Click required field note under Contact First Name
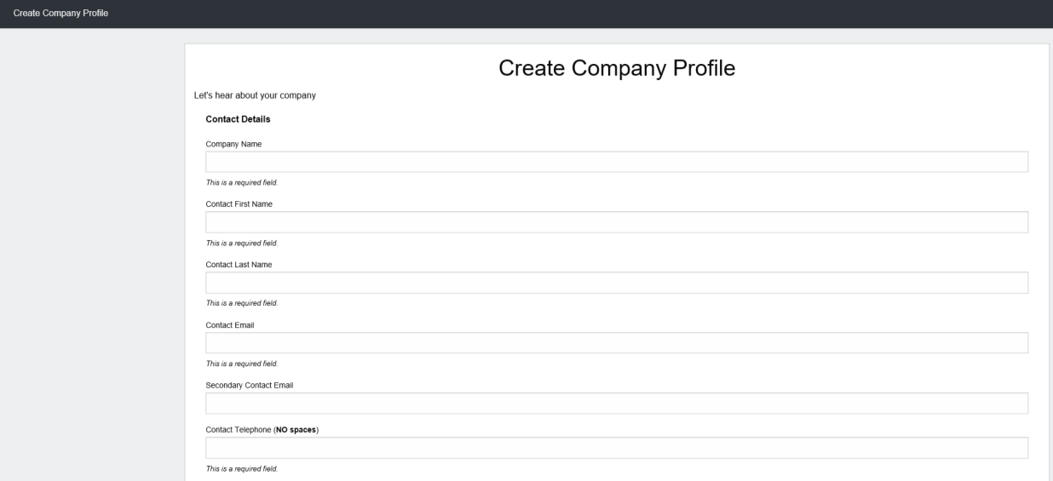Viewport: 1053px width, 481px height. click(242, 243)
